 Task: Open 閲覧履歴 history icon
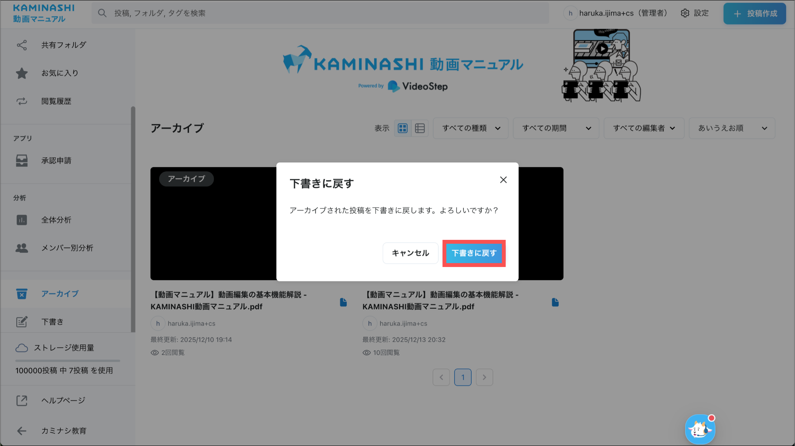[22, 101]
